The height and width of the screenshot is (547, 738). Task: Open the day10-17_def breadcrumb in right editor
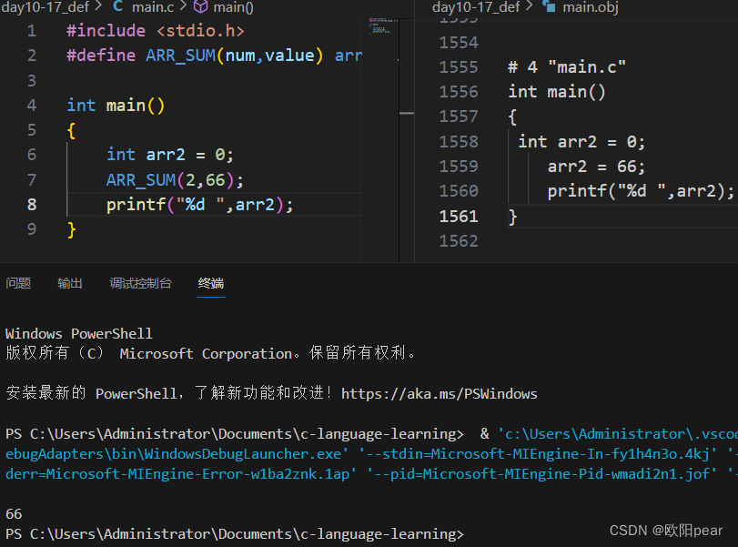click(476, 6)
